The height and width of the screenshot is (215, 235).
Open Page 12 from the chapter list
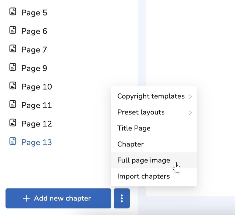37,124
